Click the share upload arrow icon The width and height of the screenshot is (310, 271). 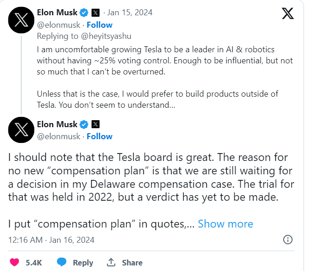point(111,262)
